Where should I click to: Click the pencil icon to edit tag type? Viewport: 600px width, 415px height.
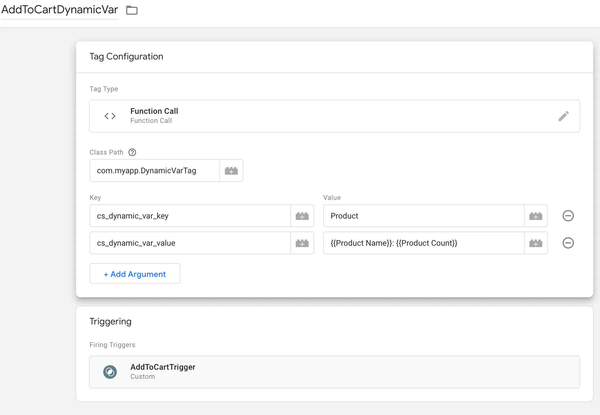pos(563,116)
